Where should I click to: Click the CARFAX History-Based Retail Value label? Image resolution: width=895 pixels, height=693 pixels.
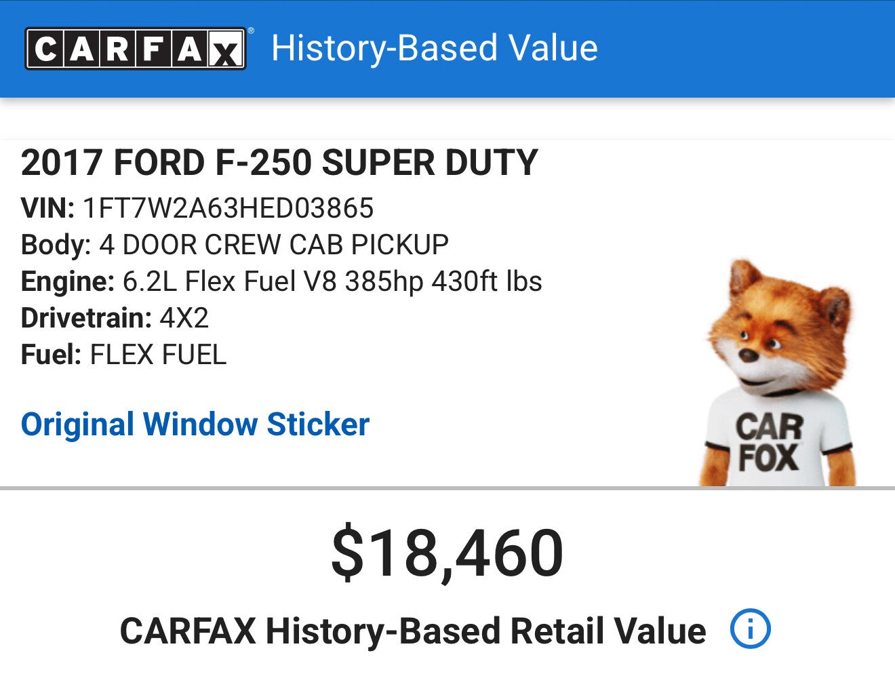coord(412,631)
